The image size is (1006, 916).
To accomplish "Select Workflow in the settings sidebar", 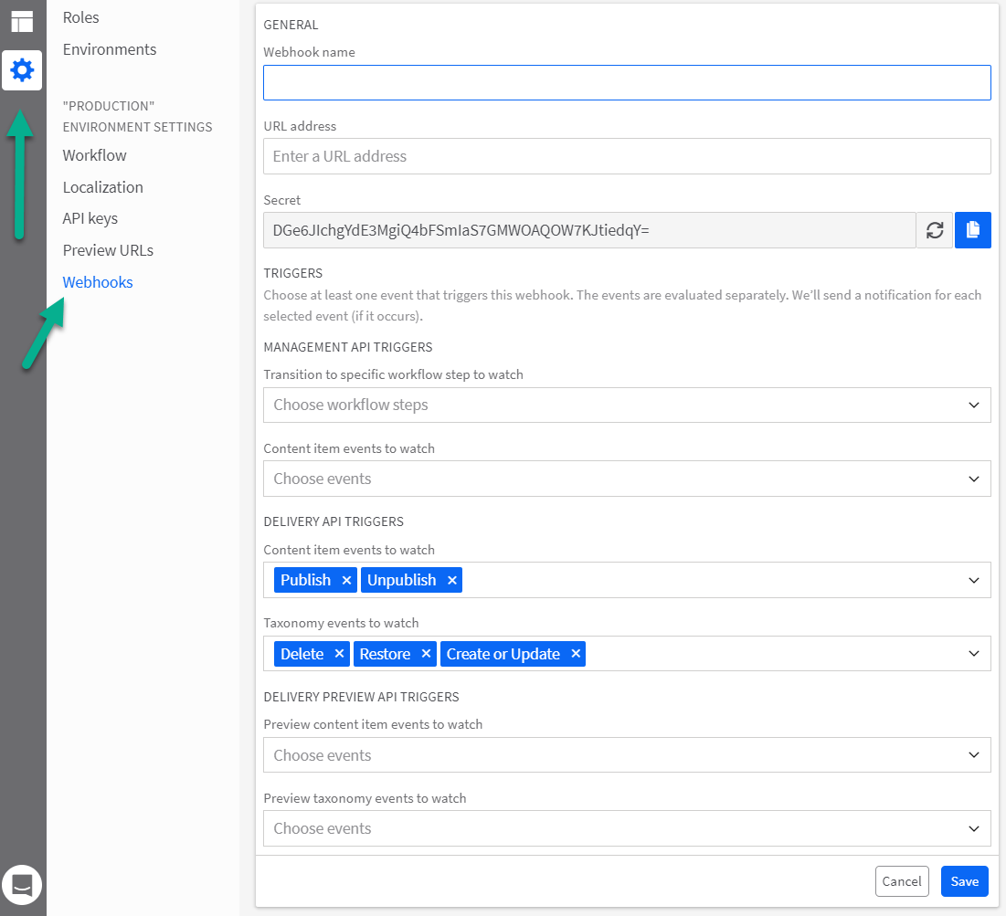I will pos(94,155).
